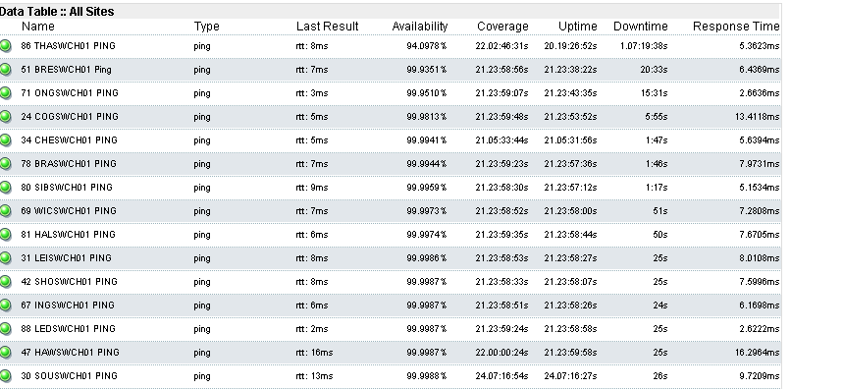This screenshot has width=843, height=389.
Task: Open the 71 ONGSWCH01 PING monitor
Action: [70, 93]
